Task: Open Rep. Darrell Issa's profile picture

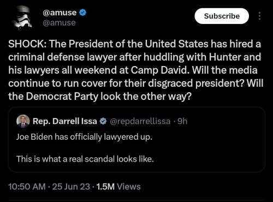Action: click(23, 121)
